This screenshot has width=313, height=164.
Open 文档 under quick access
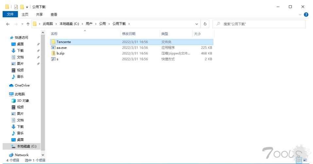click(20, 57)
